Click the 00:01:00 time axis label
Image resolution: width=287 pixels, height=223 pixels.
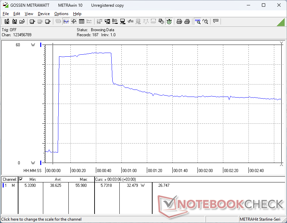click(129, 171)
